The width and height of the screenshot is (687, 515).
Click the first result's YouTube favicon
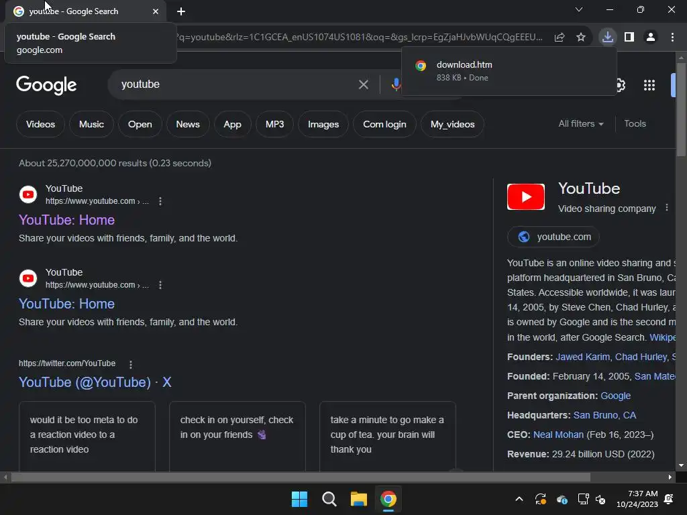28,194
